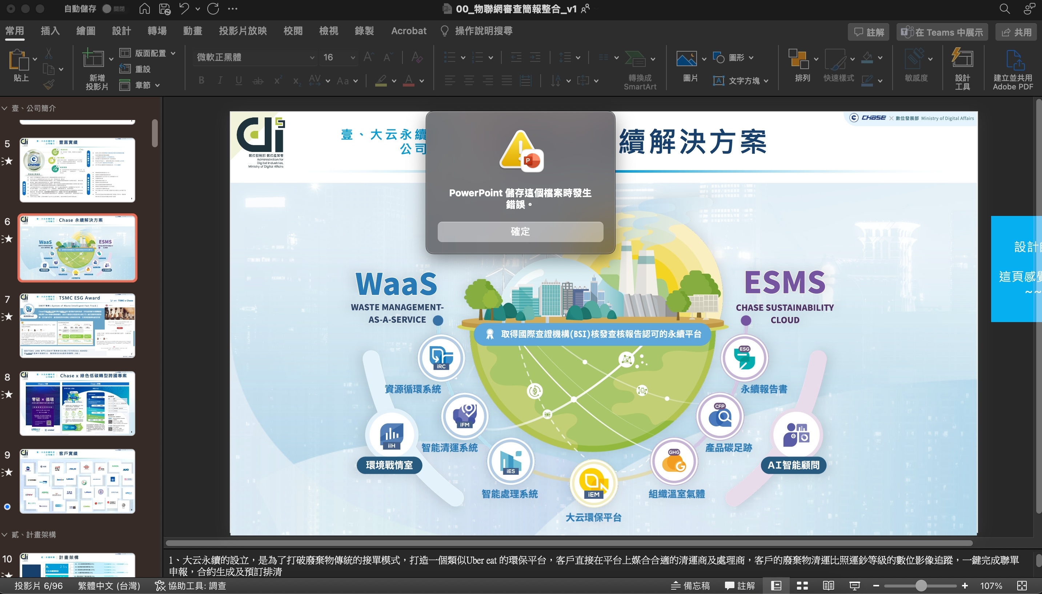
Task: Click the 排列 arrange icon
Action: coord(798,59)
